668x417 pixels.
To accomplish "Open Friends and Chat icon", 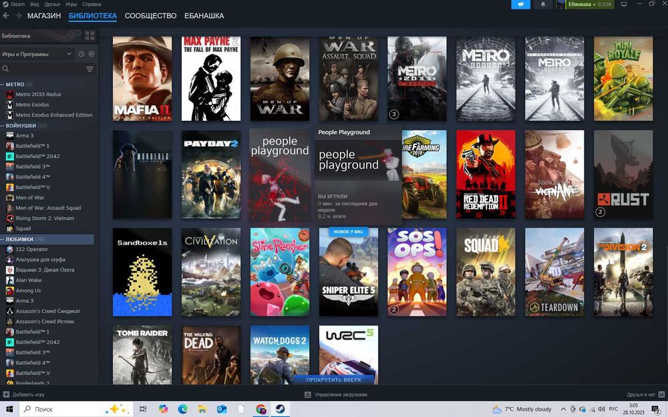I will pyautogui.click(x=661, y=394).
